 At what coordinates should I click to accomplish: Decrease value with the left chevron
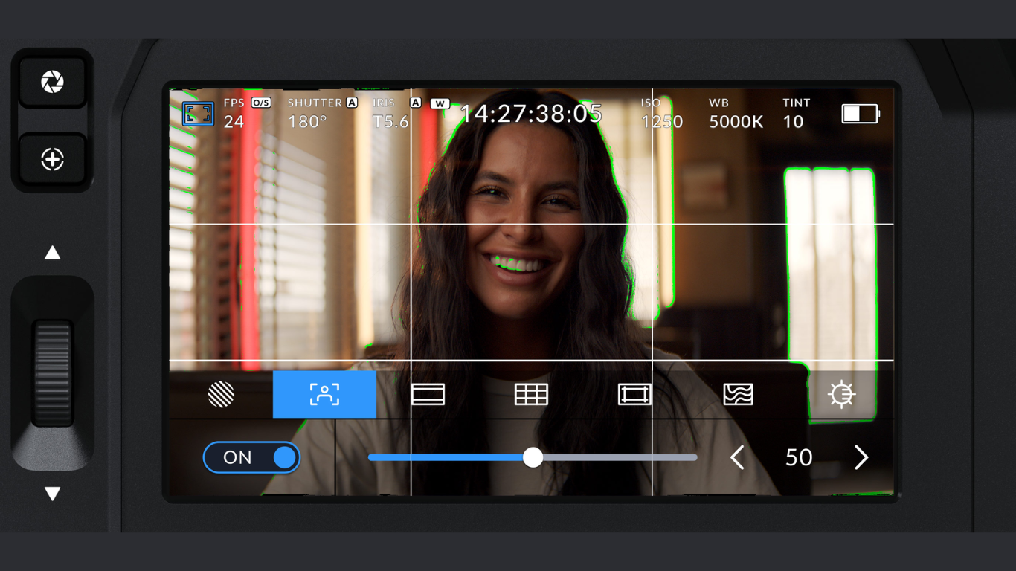(737, 457)
